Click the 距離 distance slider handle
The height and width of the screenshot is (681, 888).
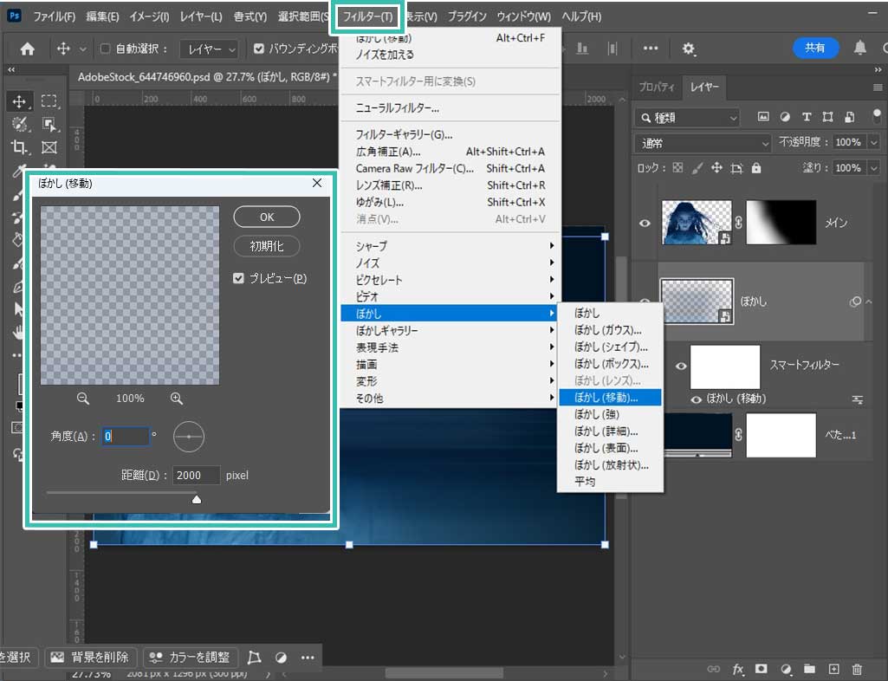(197, 499)
